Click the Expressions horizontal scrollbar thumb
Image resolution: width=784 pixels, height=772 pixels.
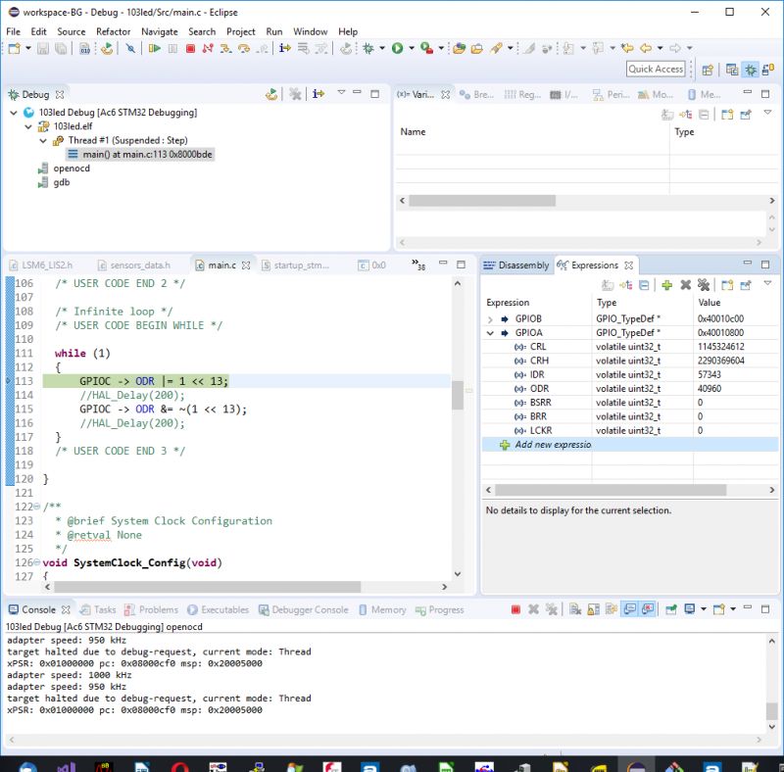coord(611,490)
